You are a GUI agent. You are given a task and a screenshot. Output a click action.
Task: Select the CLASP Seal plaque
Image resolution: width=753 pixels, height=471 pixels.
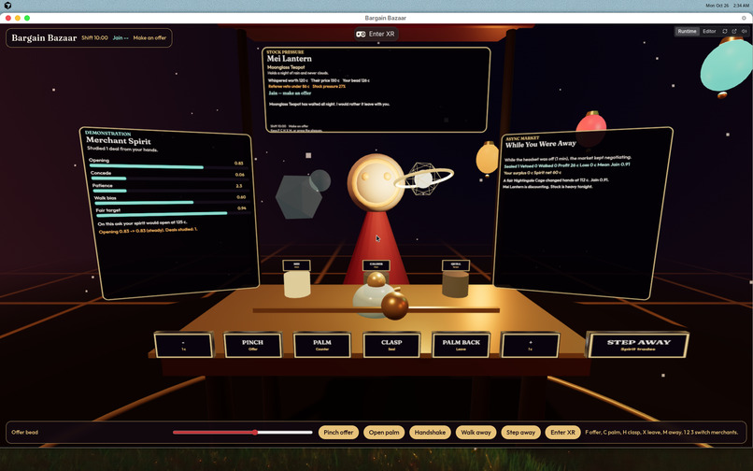tap(391, 345)
